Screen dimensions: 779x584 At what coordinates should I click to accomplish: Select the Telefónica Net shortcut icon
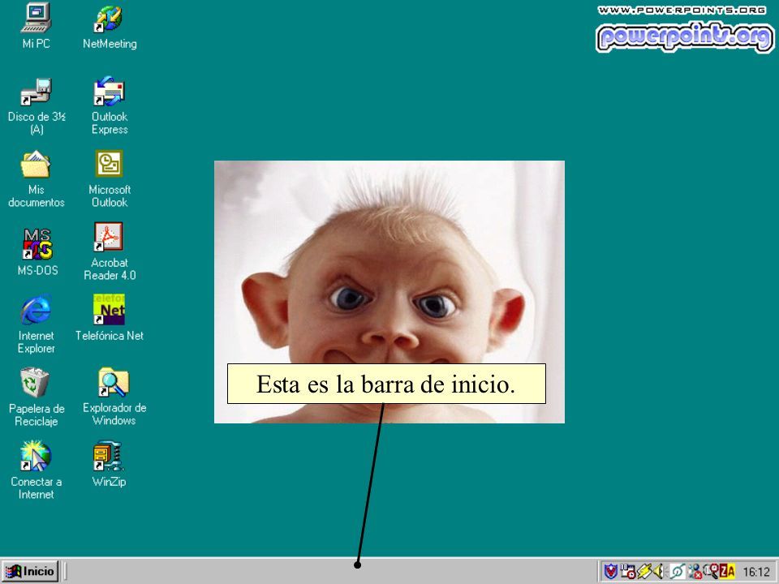click(110, 318)
